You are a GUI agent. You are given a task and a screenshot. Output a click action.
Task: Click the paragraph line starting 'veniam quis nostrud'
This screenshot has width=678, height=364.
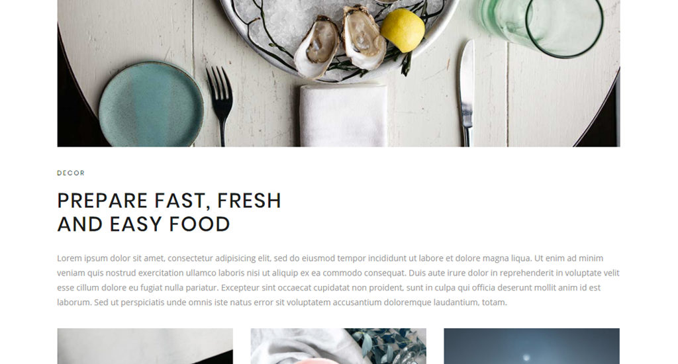[x=338, y=273]
